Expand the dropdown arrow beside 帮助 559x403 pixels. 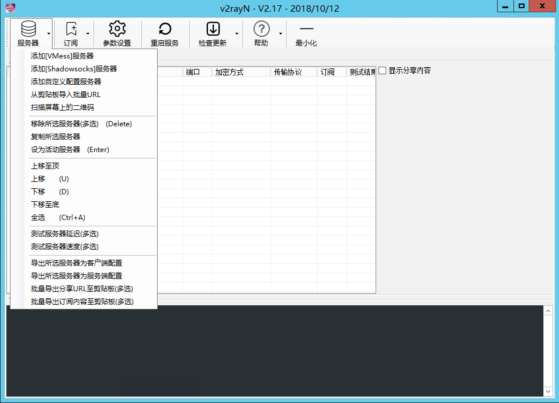(x=280, y=34)
